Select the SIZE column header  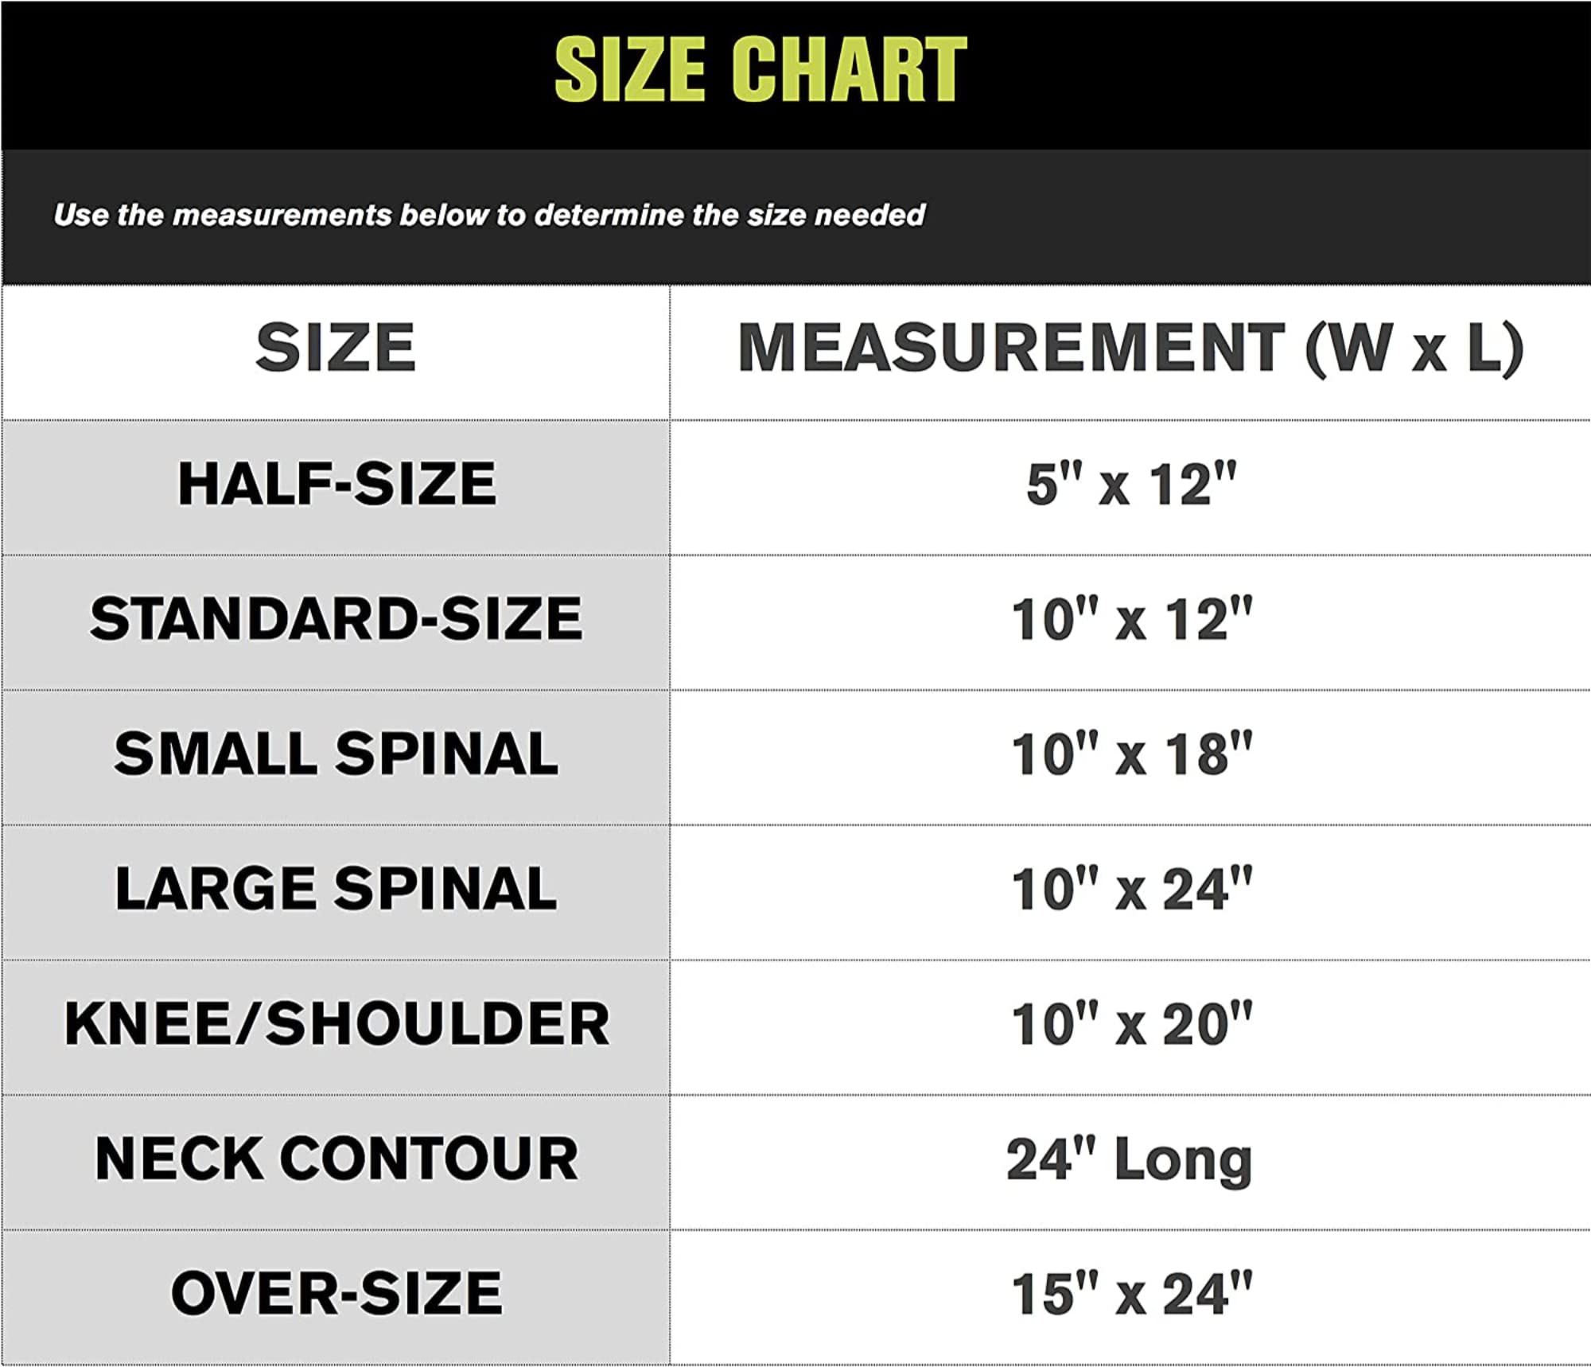tap(336, 348)
